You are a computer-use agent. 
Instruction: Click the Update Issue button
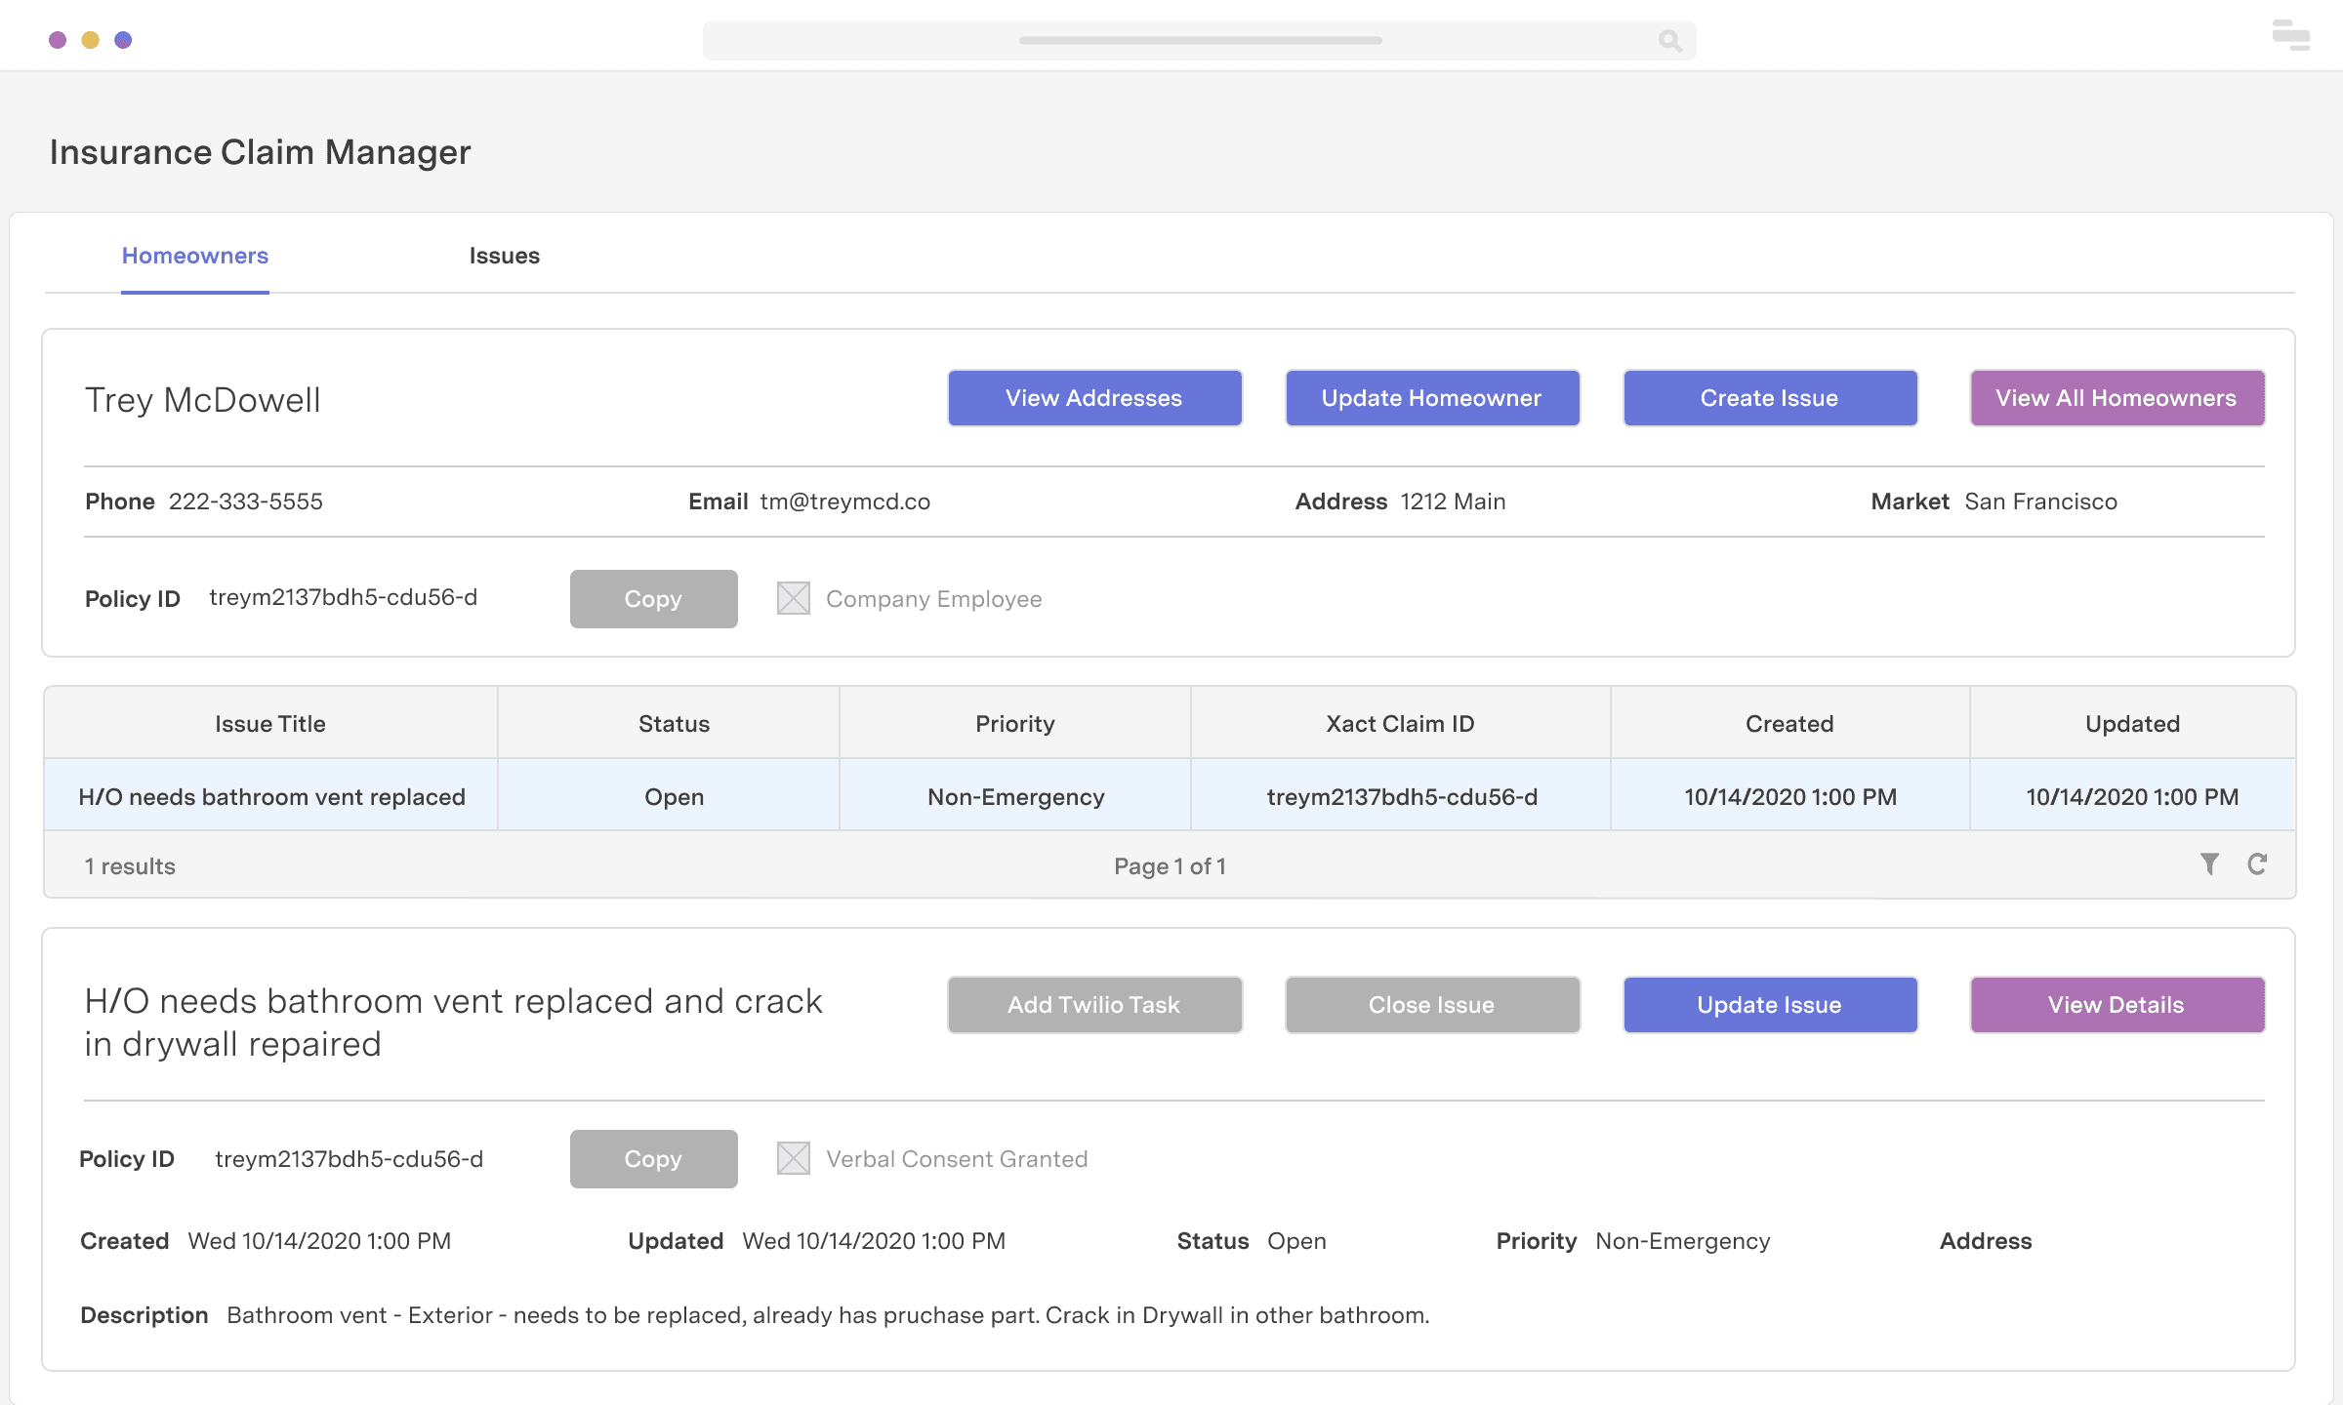(1769, 1005)
